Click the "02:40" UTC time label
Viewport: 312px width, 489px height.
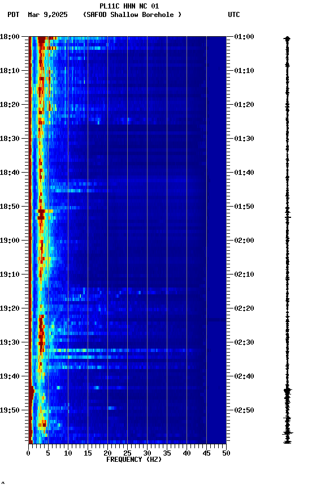click(x=244, y=376)
